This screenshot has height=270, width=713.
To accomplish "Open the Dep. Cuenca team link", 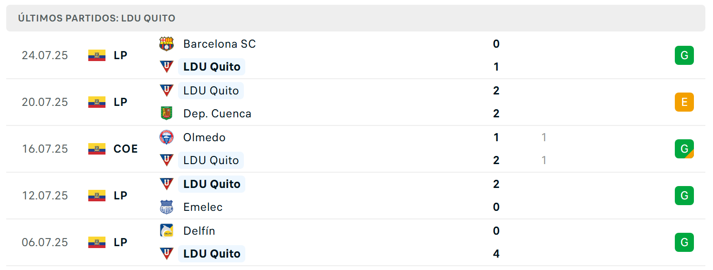I will (217, 114).
